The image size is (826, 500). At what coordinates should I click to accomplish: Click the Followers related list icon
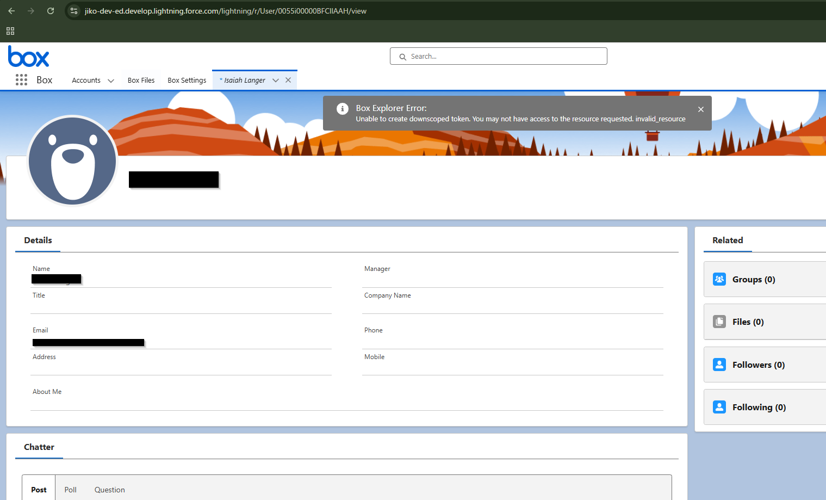click(x=719, y=365)
